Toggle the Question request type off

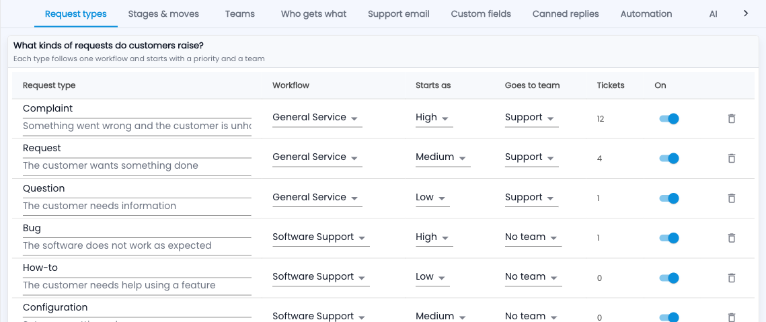[668, 198]
